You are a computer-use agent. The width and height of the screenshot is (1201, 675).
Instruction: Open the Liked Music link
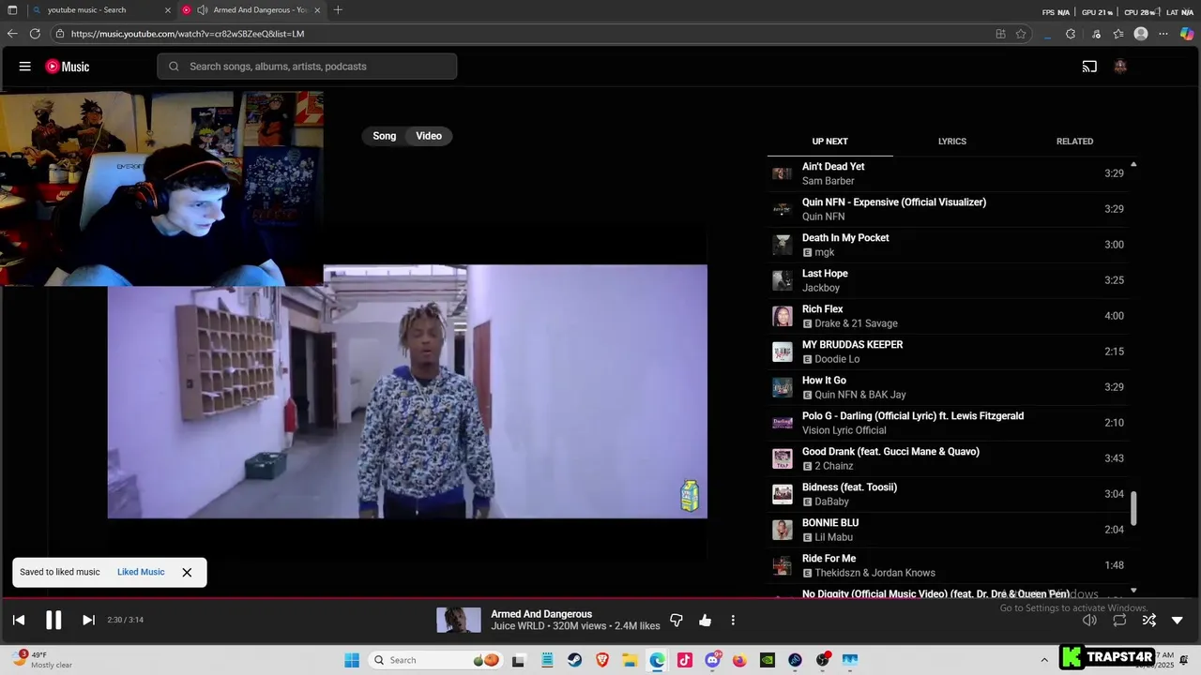141,572
